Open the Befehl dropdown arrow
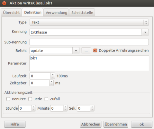This screenshot has width=154, height=129. coord(76,51)
